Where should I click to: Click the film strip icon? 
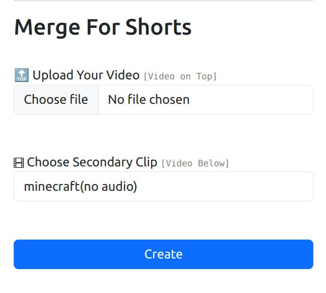pyautogui.click(x=19, y=163)
